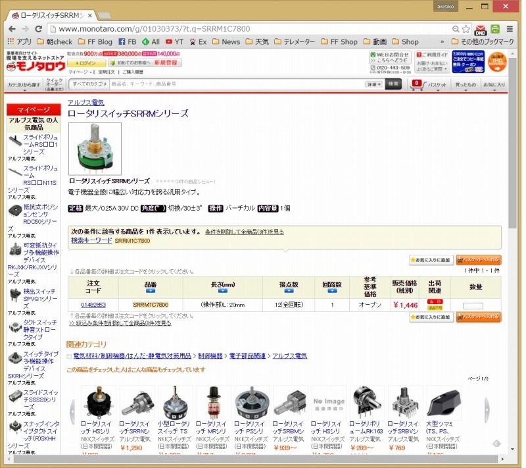
Task: Open the ロータリスイッチSRRM browser tab
Action: pyautogui.click(x=52, y=15)
